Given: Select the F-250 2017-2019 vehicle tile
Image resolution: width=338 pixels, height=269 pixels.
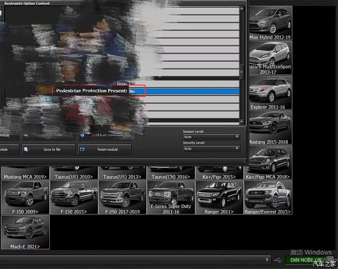Looking at the screenshot, I should point(122,198).
